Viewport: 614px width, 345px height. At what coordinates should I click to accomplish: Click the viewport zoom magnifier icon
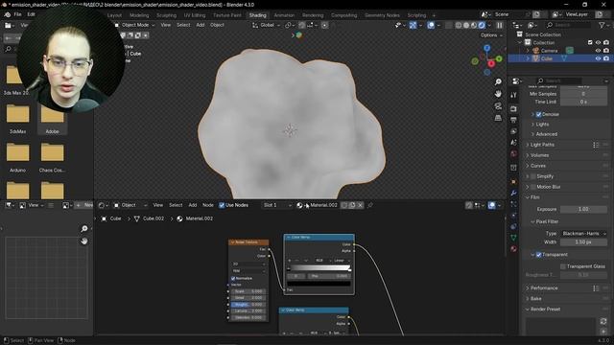tap(498, 81)
